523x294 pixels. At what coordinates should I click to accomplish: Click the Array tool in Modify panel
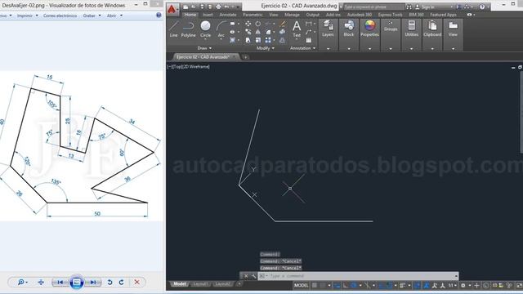(268, 40)
